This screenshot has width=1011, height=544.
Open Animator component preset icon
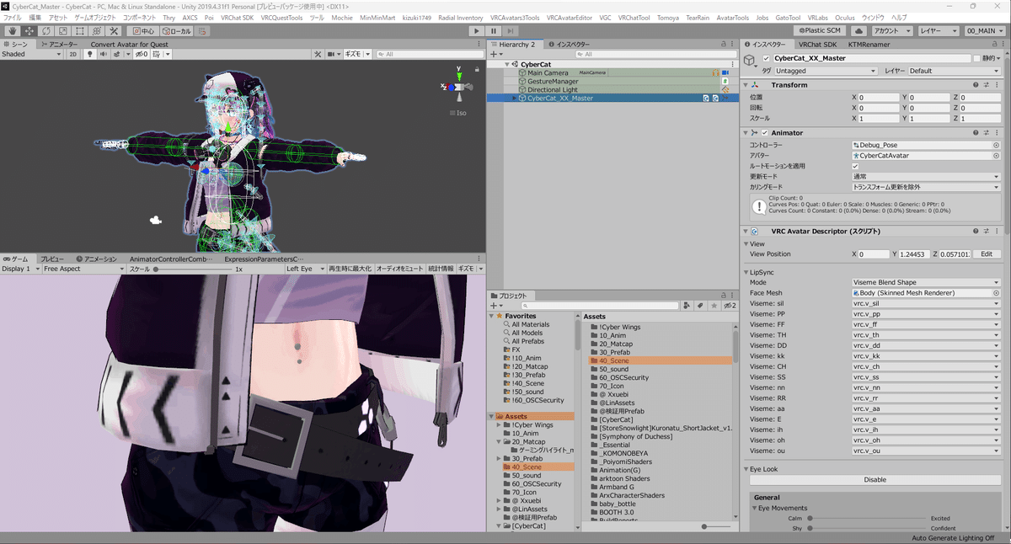[987, 133]
